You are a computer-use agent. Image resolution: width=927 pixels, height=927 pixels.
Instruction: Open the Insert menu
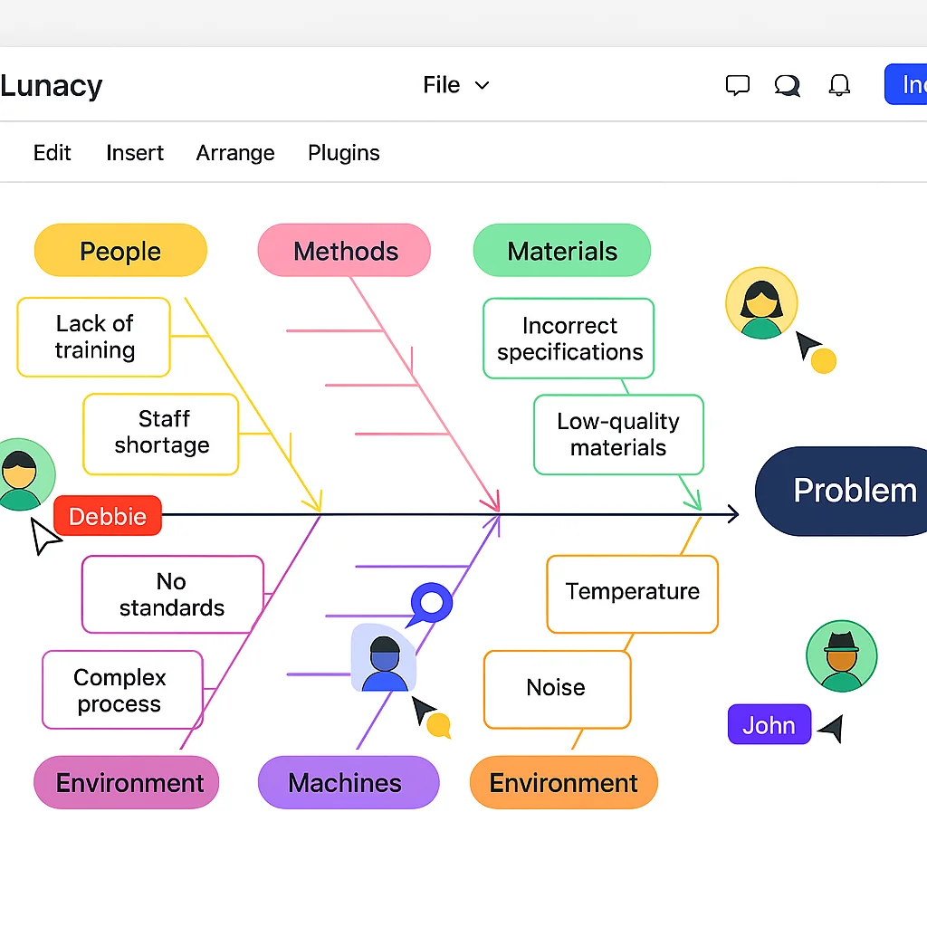(x=135, y=152)
